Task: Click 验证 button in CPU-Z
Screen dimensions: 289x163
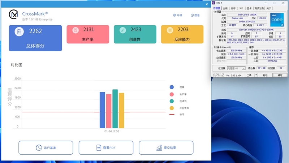Action: coord(265,75)
